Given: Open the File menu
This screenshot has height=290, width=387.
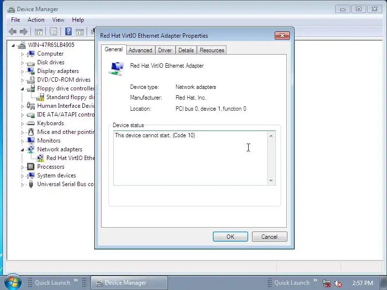Looking at the screenshot, I should (x=15, y=20).
